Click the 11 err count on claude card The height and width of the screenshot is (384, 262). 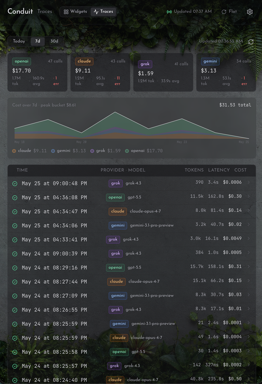pos(117,81)
